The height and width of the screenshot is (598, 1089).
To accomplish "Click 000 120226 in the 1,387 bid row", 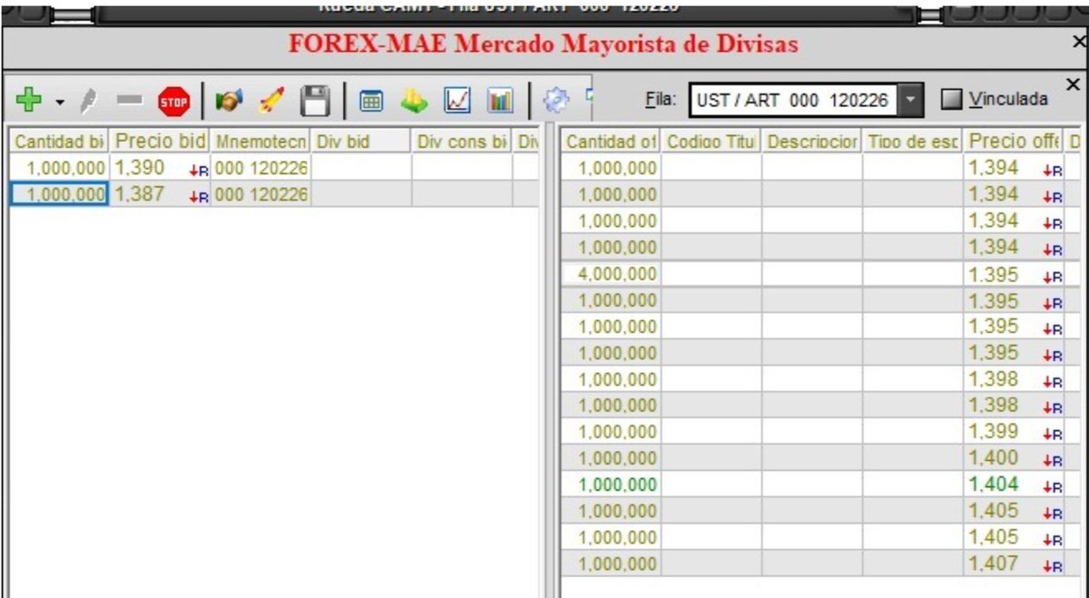I will [x=262, y=194].
